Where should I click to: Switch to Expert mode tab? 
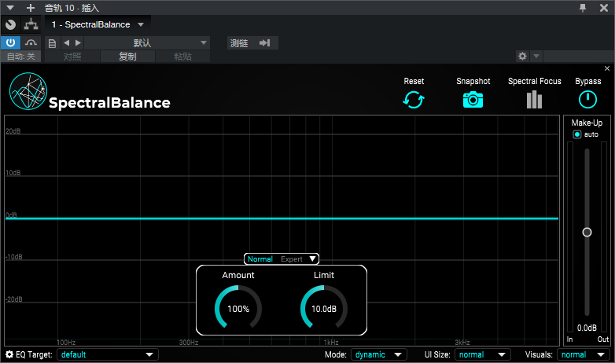click(x=292, y=259)
